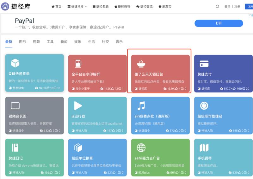The height and width of the screenshot is (179, 253).
Task: Open 捷径专题 in the navigation
Action: pyautogui.click(x=101, y=7)
